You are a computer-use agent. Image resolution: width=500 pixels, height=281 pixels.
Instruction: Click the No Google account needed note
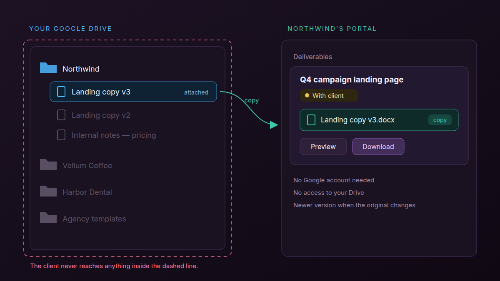coord(334,180)
